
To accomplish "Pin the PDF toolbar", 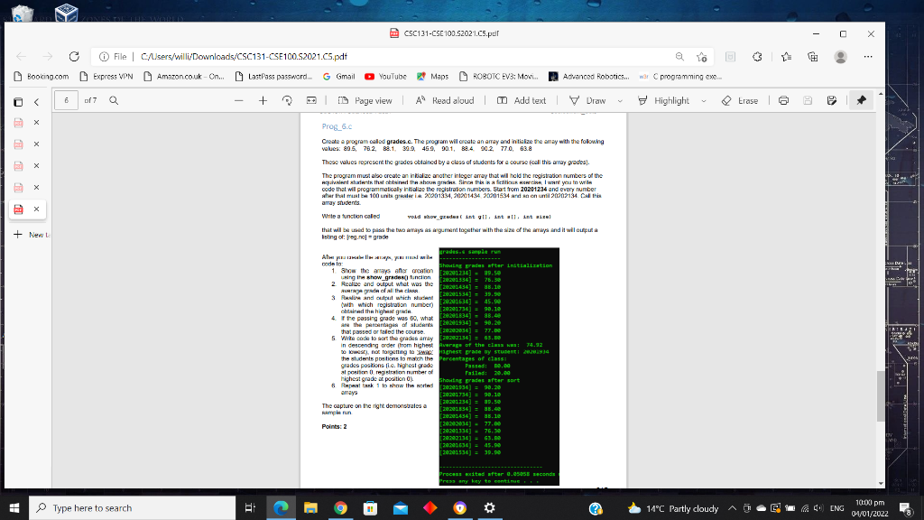I will [859, 101].
